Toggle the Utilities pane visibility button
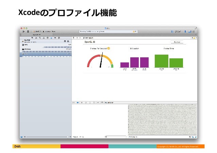The image size is (217, 153). click(193, 32)
